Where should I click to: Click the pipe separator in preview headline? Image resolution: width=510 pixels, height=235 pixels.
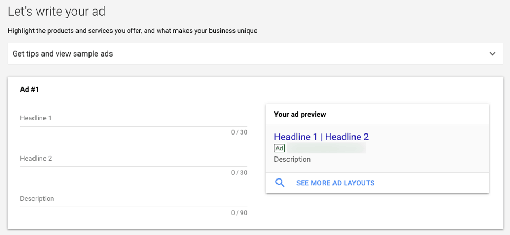[x=321, y=137]
